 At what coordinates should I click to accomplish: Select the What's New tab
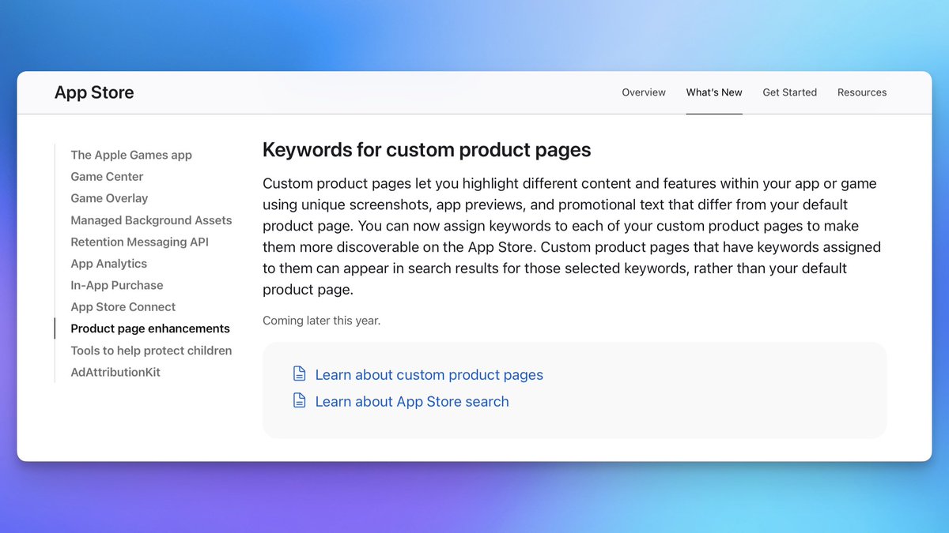coord(714,92)
